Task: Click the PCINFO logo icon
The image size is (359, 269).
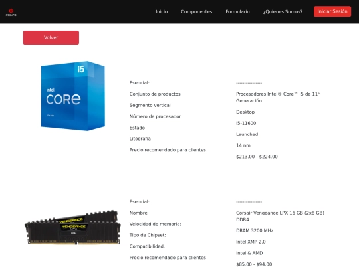Action: click(x=11, y=12)
